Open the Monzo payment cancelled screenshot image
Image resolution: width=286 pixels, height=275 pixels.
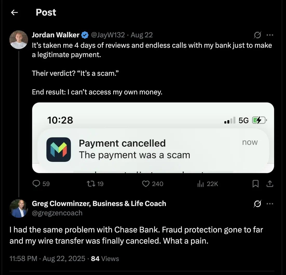coord(153,137)
